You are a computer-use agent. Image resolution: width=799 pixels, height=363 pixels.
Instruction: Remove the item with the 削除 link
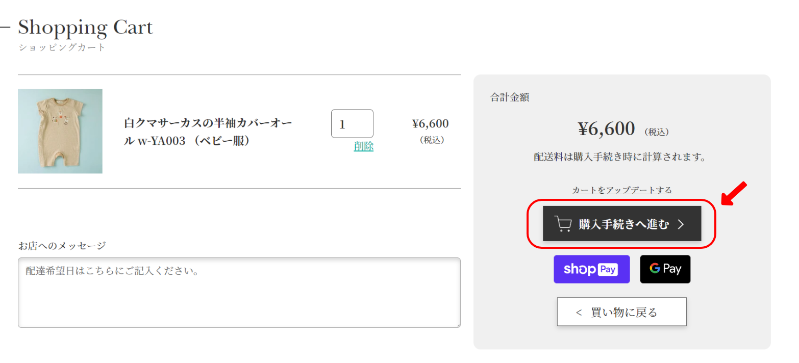(363, 146)
